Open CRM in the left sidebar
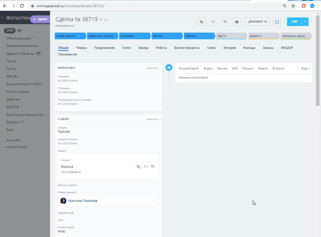The image size is (321, 237). pos(10,30)
